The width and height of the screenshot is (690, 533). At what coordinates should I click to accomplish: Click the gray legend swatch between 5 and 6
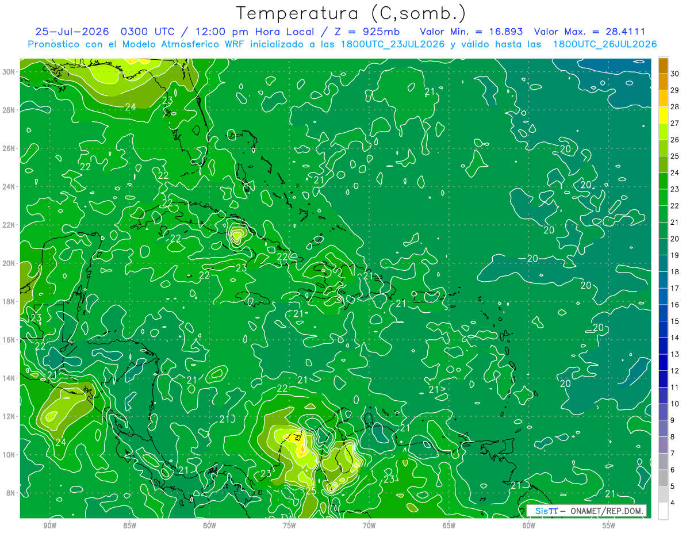tap(663, 478)
